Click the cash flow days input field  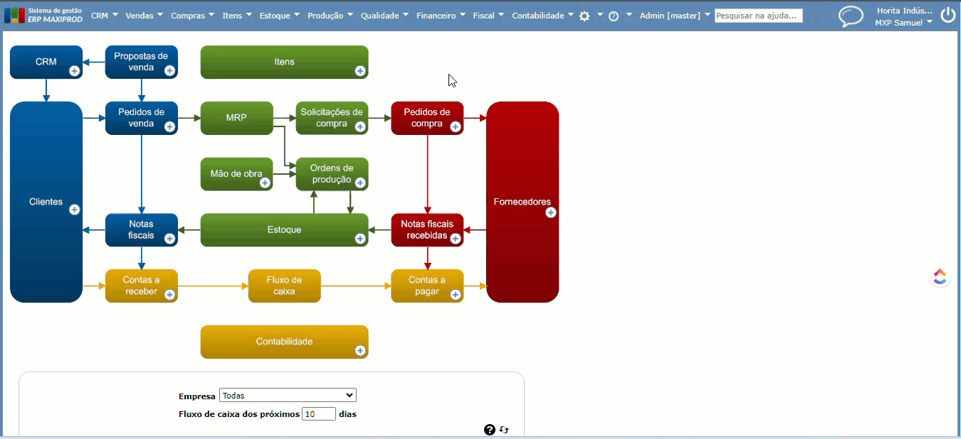coord(319,413)
